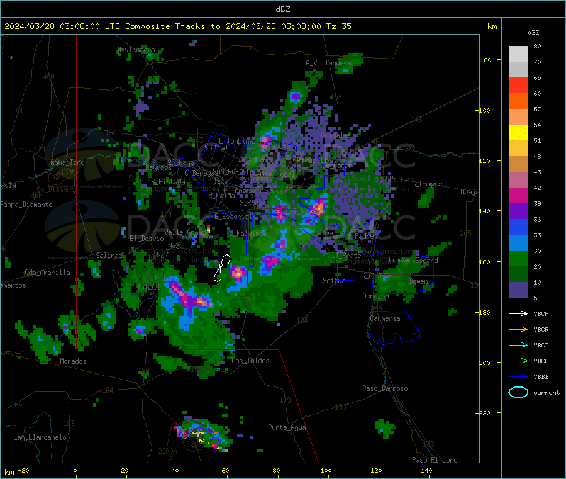The image size is (566, 479).
Task: Click the Guadales location label
Action: [336, 135]
